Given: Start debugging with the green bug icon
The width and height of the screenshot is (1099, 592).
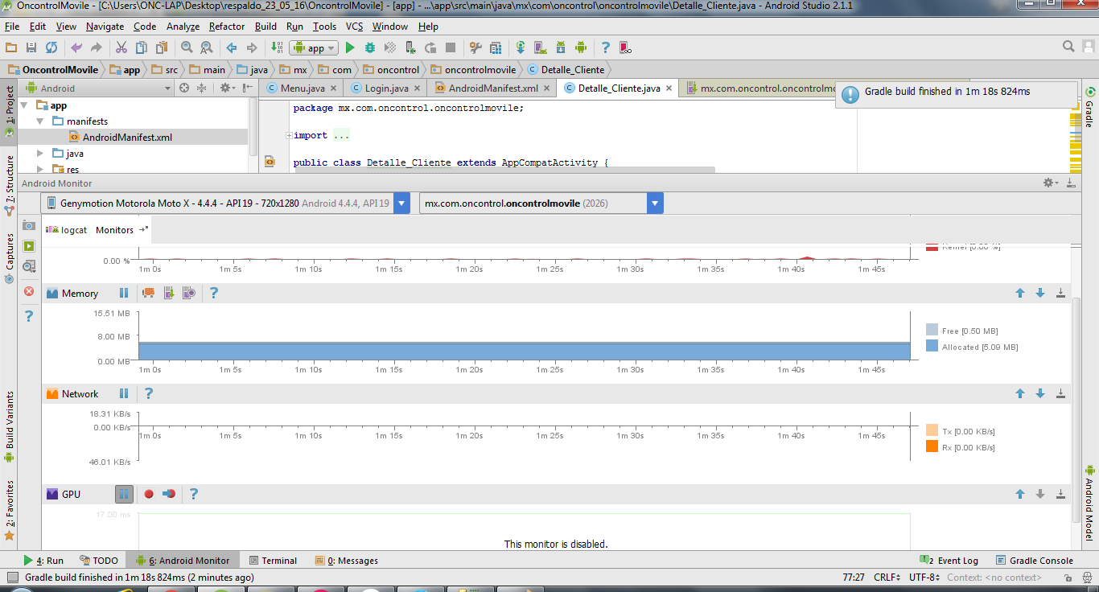Looking at the screenshot, I should (x=370, y=48).
